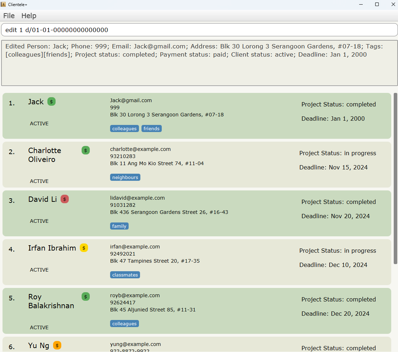Click Roy's Project Status: completed
The width and height of the screenshot is (398, 352).
coord(338,299)
